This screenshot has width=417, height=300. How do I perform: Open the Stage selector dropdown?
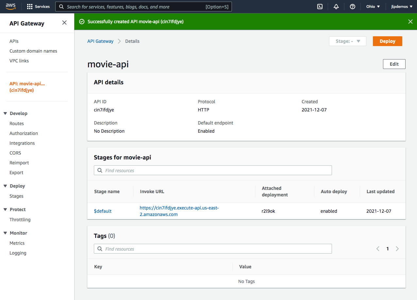tap(348, 41)
